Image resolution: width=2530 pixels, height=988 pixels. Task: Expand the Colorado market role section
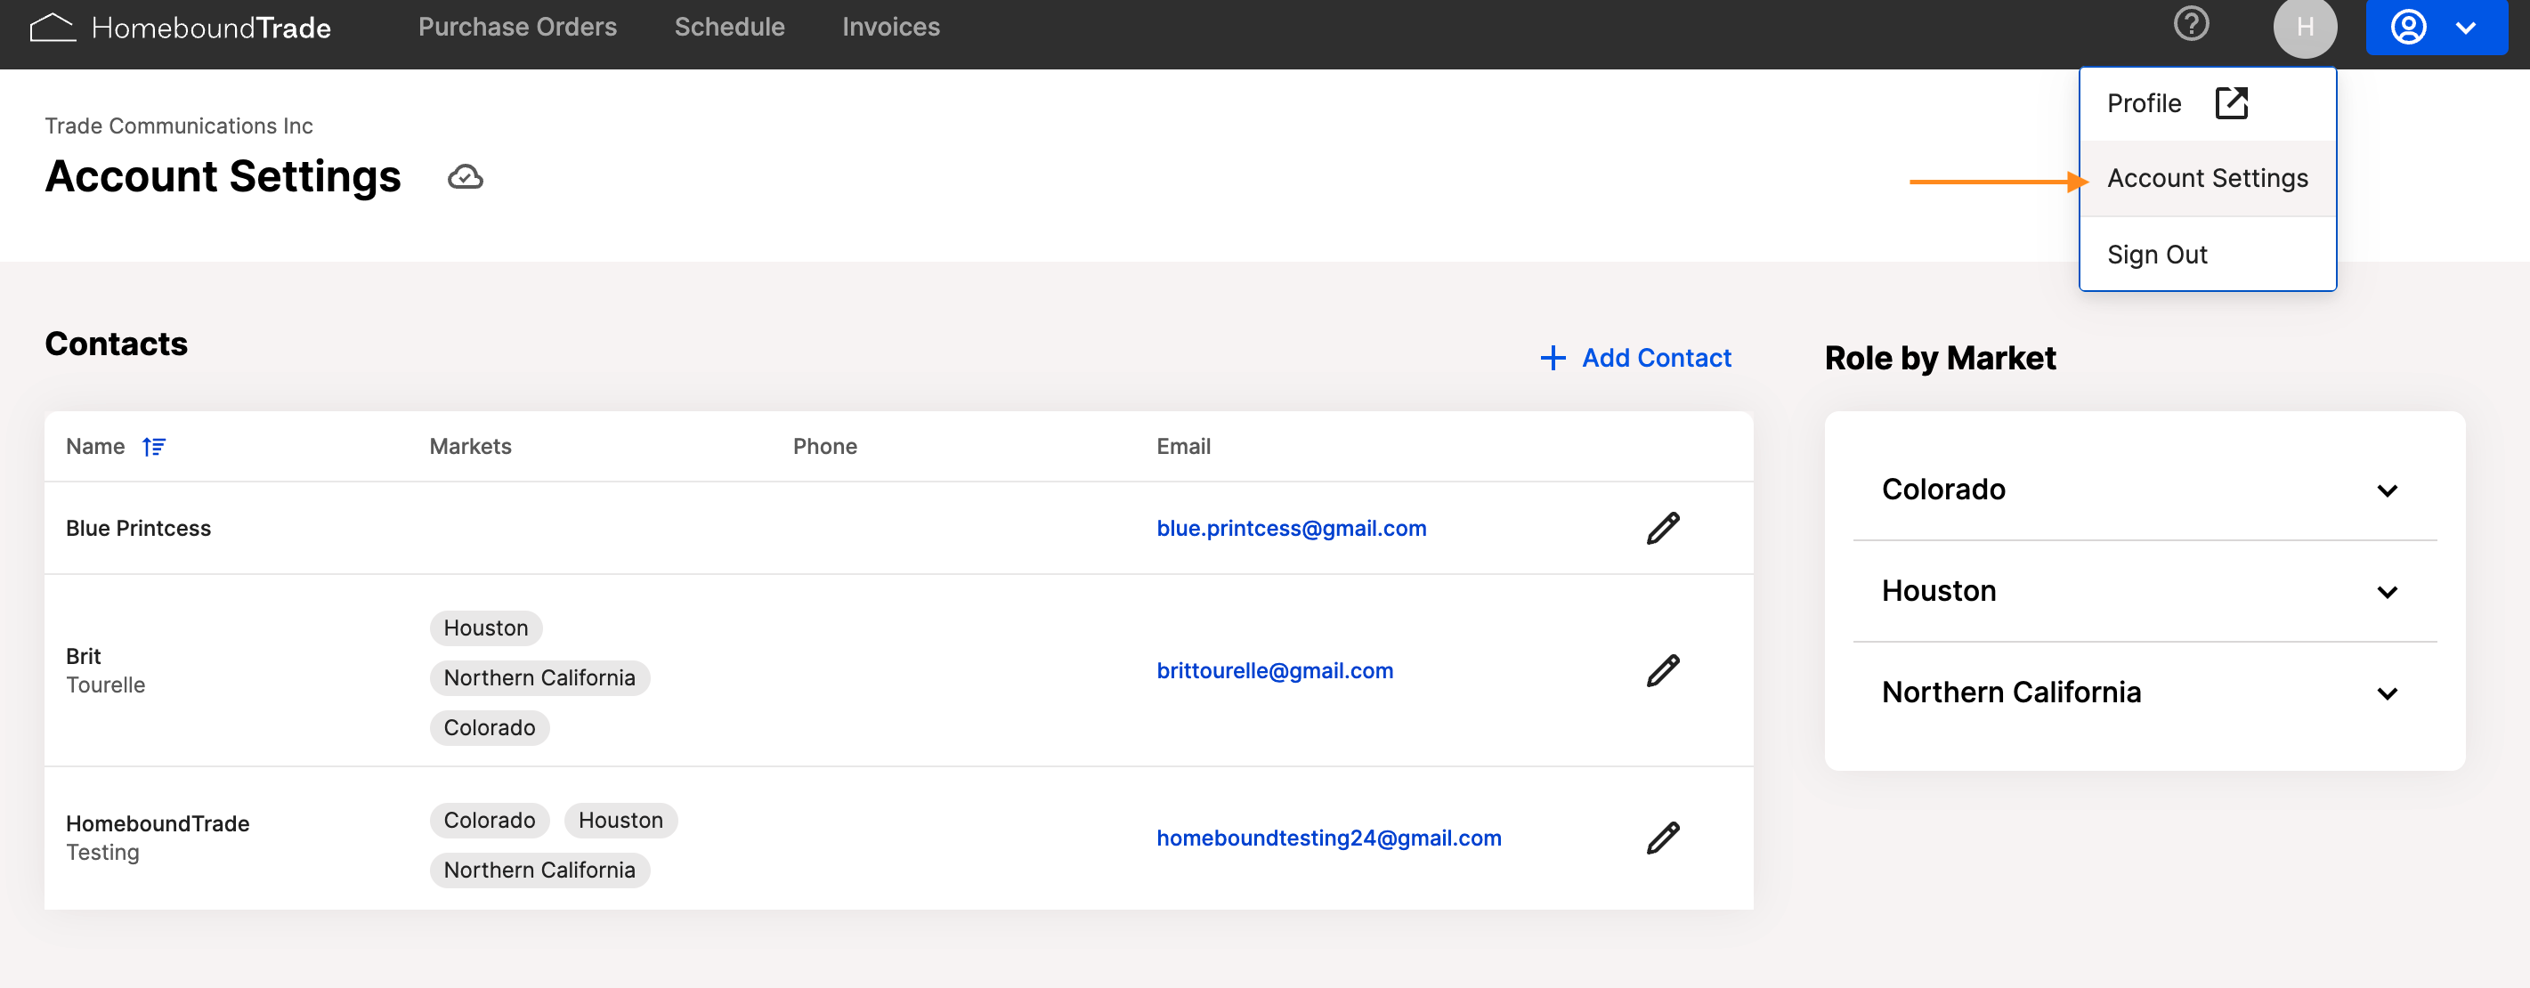(x=2144, y=489)
